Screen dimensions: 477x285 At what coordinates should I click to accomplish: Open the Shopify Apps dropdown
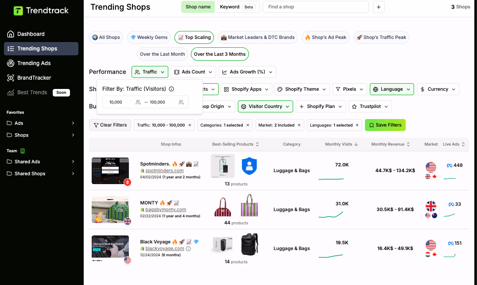pos(246,89)
